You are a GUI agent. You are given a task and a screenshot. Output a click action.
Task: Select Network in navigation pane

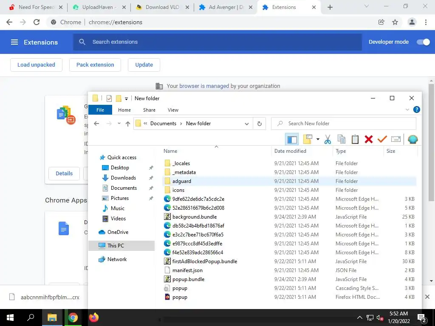pyautogui.click(x=117, y=259)
